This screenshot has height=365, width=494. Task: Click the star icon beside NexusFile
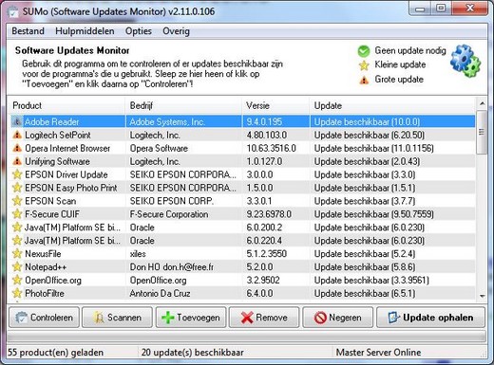point(17,253)
